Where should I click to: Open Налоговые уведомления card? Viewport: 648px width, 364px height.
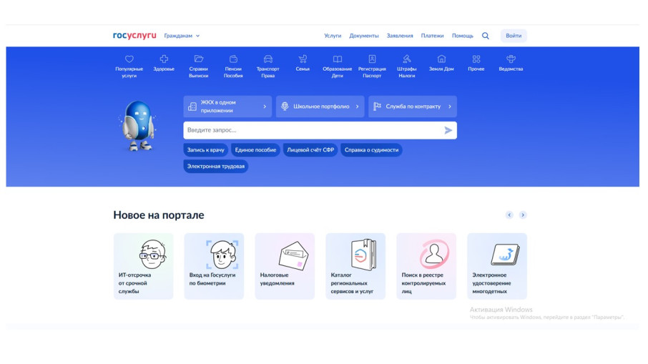(x=285, y=267)
